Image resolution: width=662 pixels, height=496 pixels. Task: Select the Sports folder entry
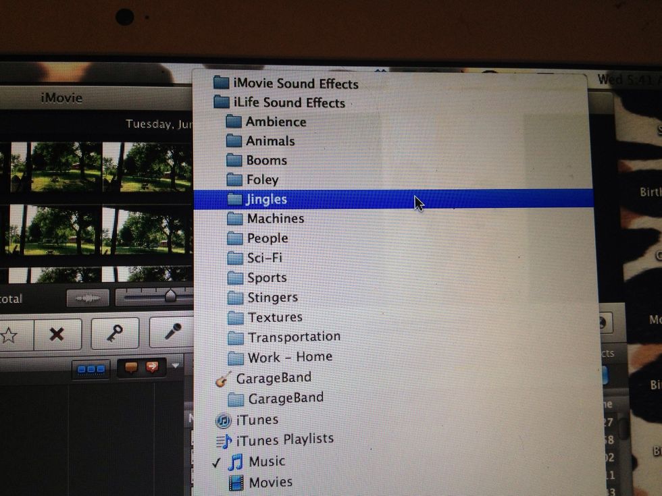267,278
